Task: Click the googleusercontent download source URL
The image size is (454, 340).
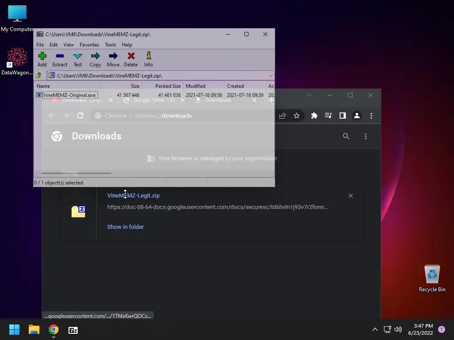Action: (217, 207)
